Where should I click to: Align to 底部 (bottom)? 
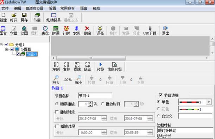(88, 67)
